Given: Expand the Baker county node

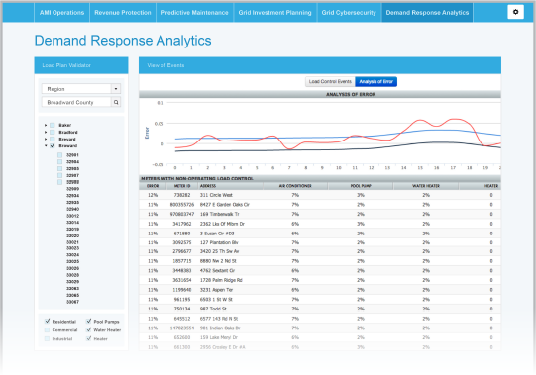Looking at the screenshot, I should (x=46, y=125).
